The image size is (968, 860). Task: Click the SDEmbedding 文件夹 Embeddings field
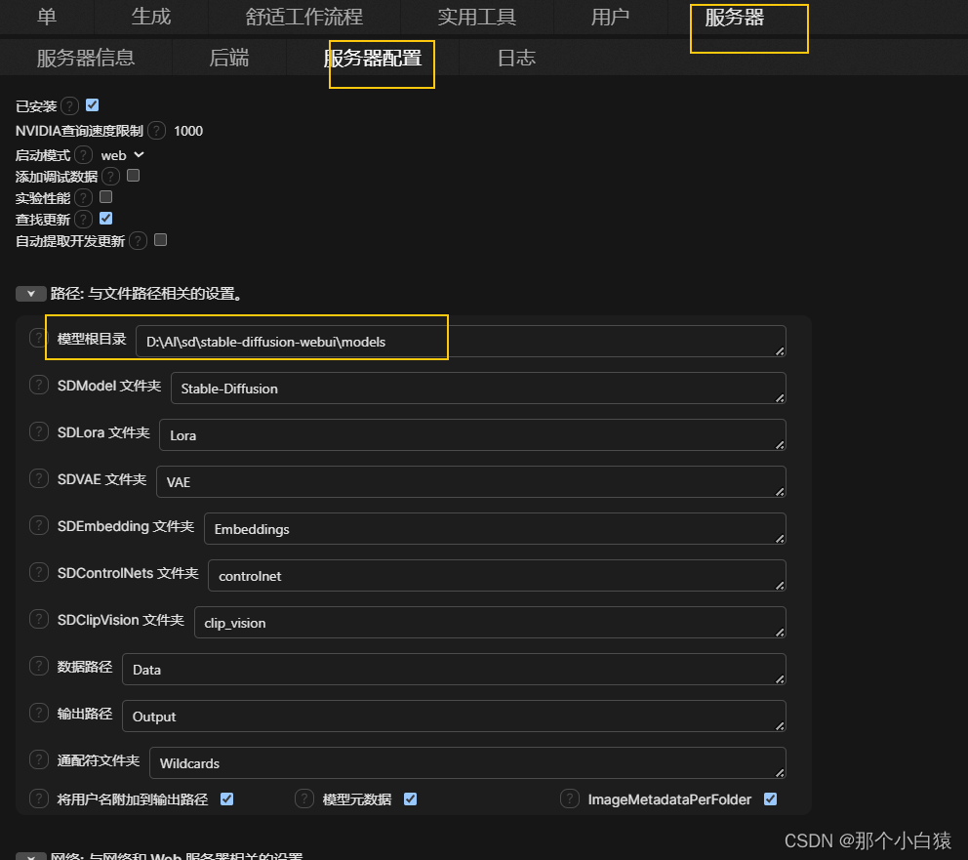pos(495,529)
